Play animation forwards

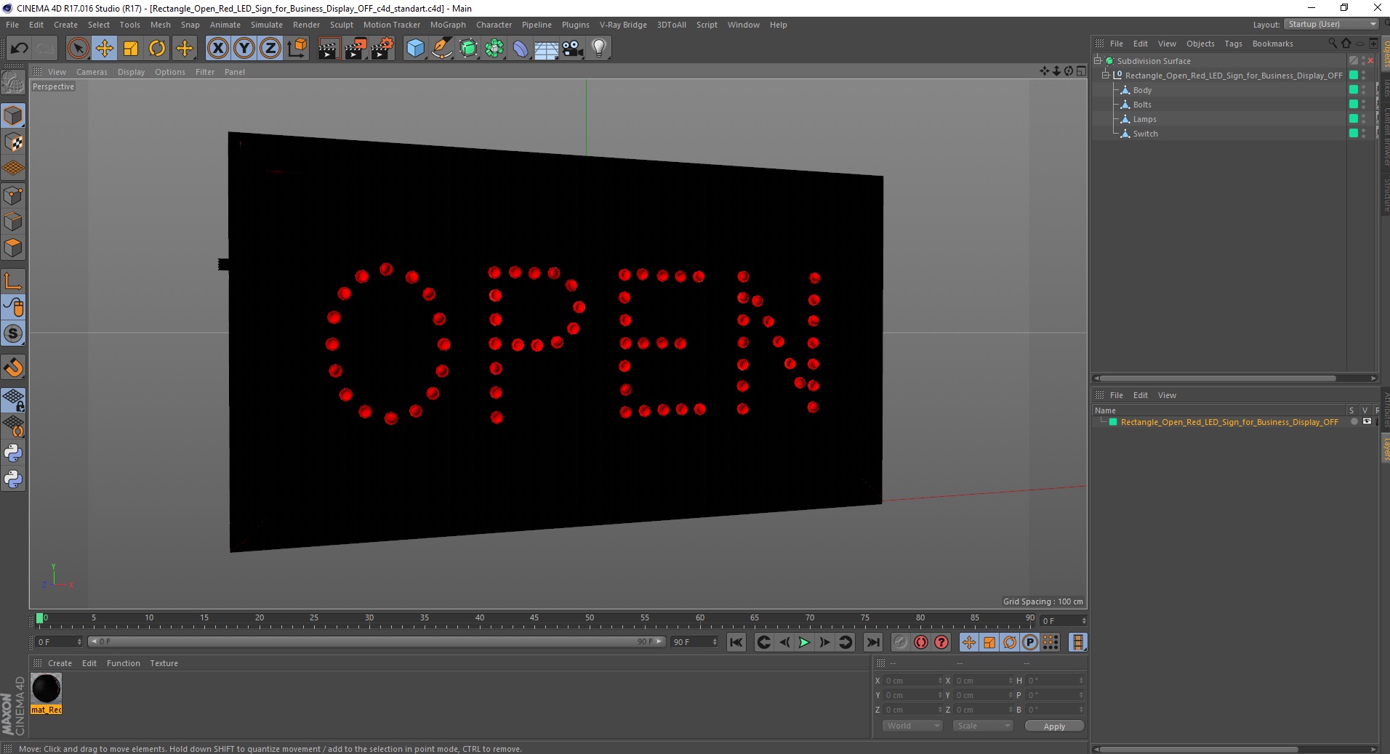click(804, 642)
